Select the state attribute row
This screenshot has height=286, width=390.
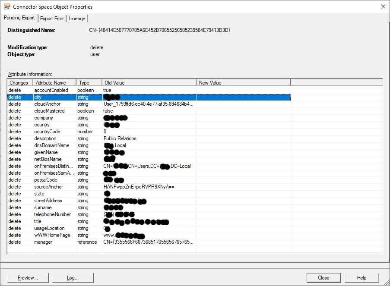pyautogui.click(x=149, y=194)
